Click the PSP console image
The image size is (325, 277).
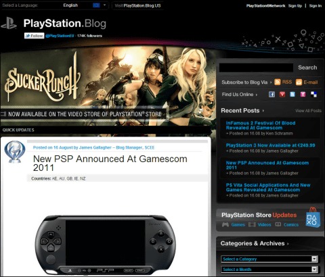coord(106,245)
